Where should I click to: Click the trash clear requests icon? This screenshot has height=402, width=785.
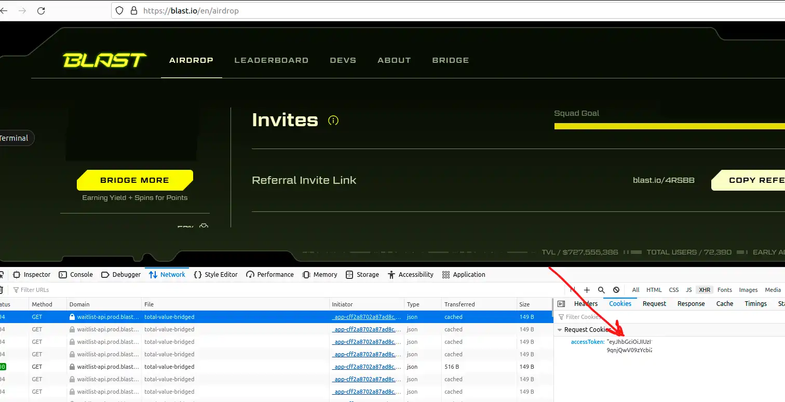[2, 290]
